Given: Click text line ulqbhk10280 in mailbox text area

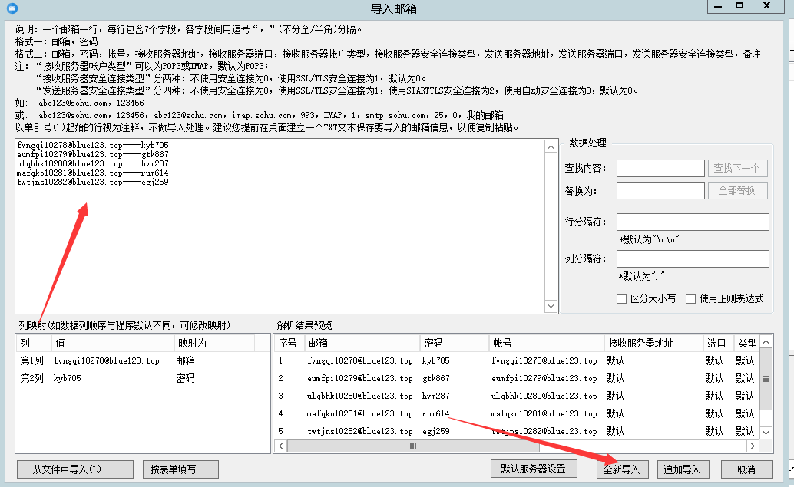Looking at the screenshot, I should [x=93, y=164].
